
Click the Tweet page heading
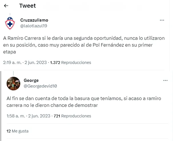(27, 6)
